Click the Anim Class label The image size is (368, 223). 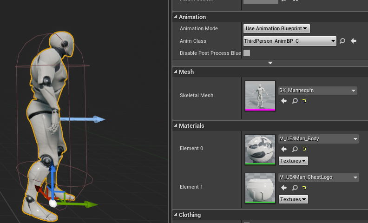click(x=193, y=41)
